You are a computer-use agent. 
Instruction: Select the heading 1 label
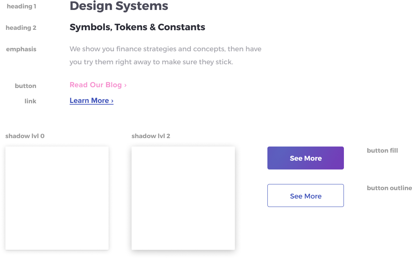coord(21,6)
